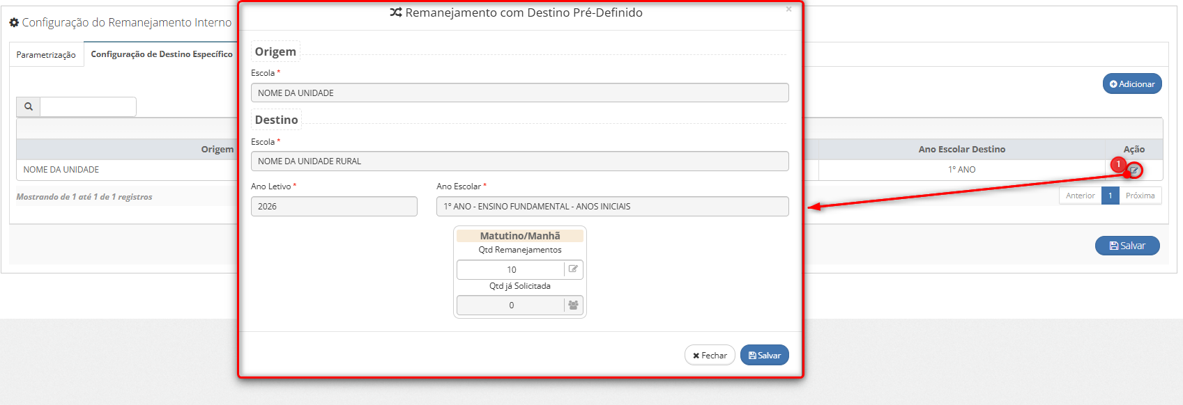Save the modal with its Salvar button
The width and height of the screenshot is (1183, 405).
click(764, 356)
